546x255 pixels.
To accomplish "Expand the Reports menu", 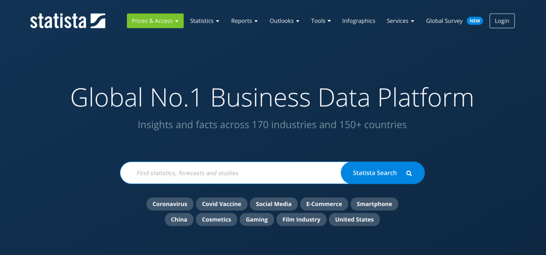I will [245, 21].
